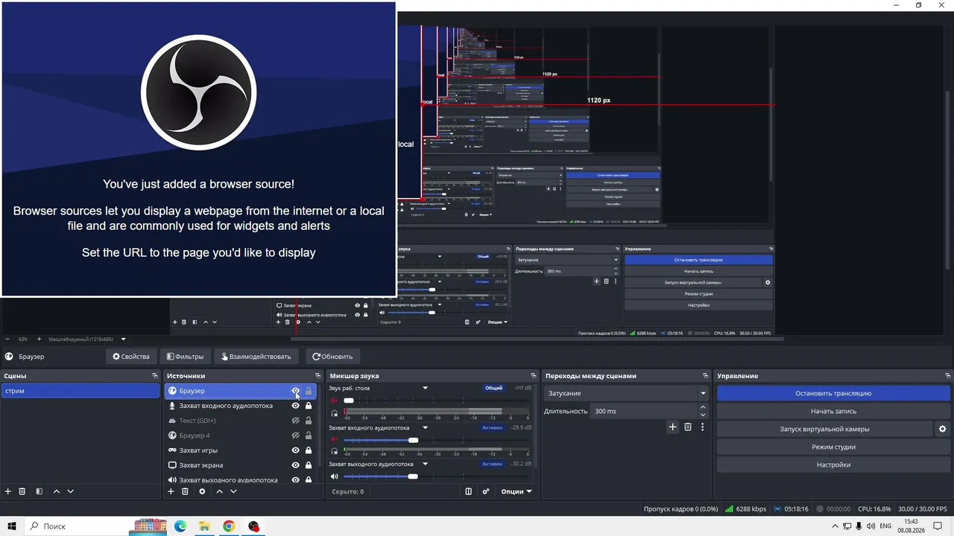Click Свойства button for the source
The height and width of the screenshot is (536, 954).
tap(131, 357)
